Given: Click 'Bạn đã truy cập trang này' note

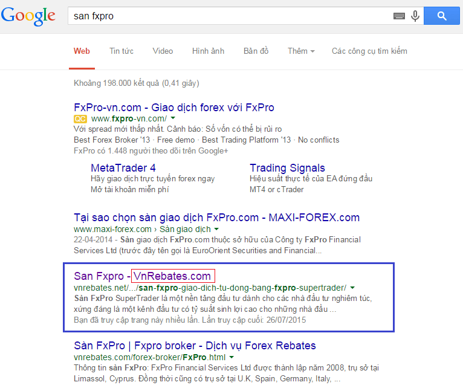Looking at the screenshot, I should coord(190,320).
